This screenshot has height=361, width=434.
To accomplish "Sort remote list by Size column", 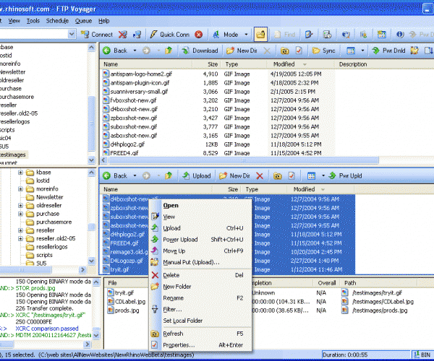I will (208, 64).
